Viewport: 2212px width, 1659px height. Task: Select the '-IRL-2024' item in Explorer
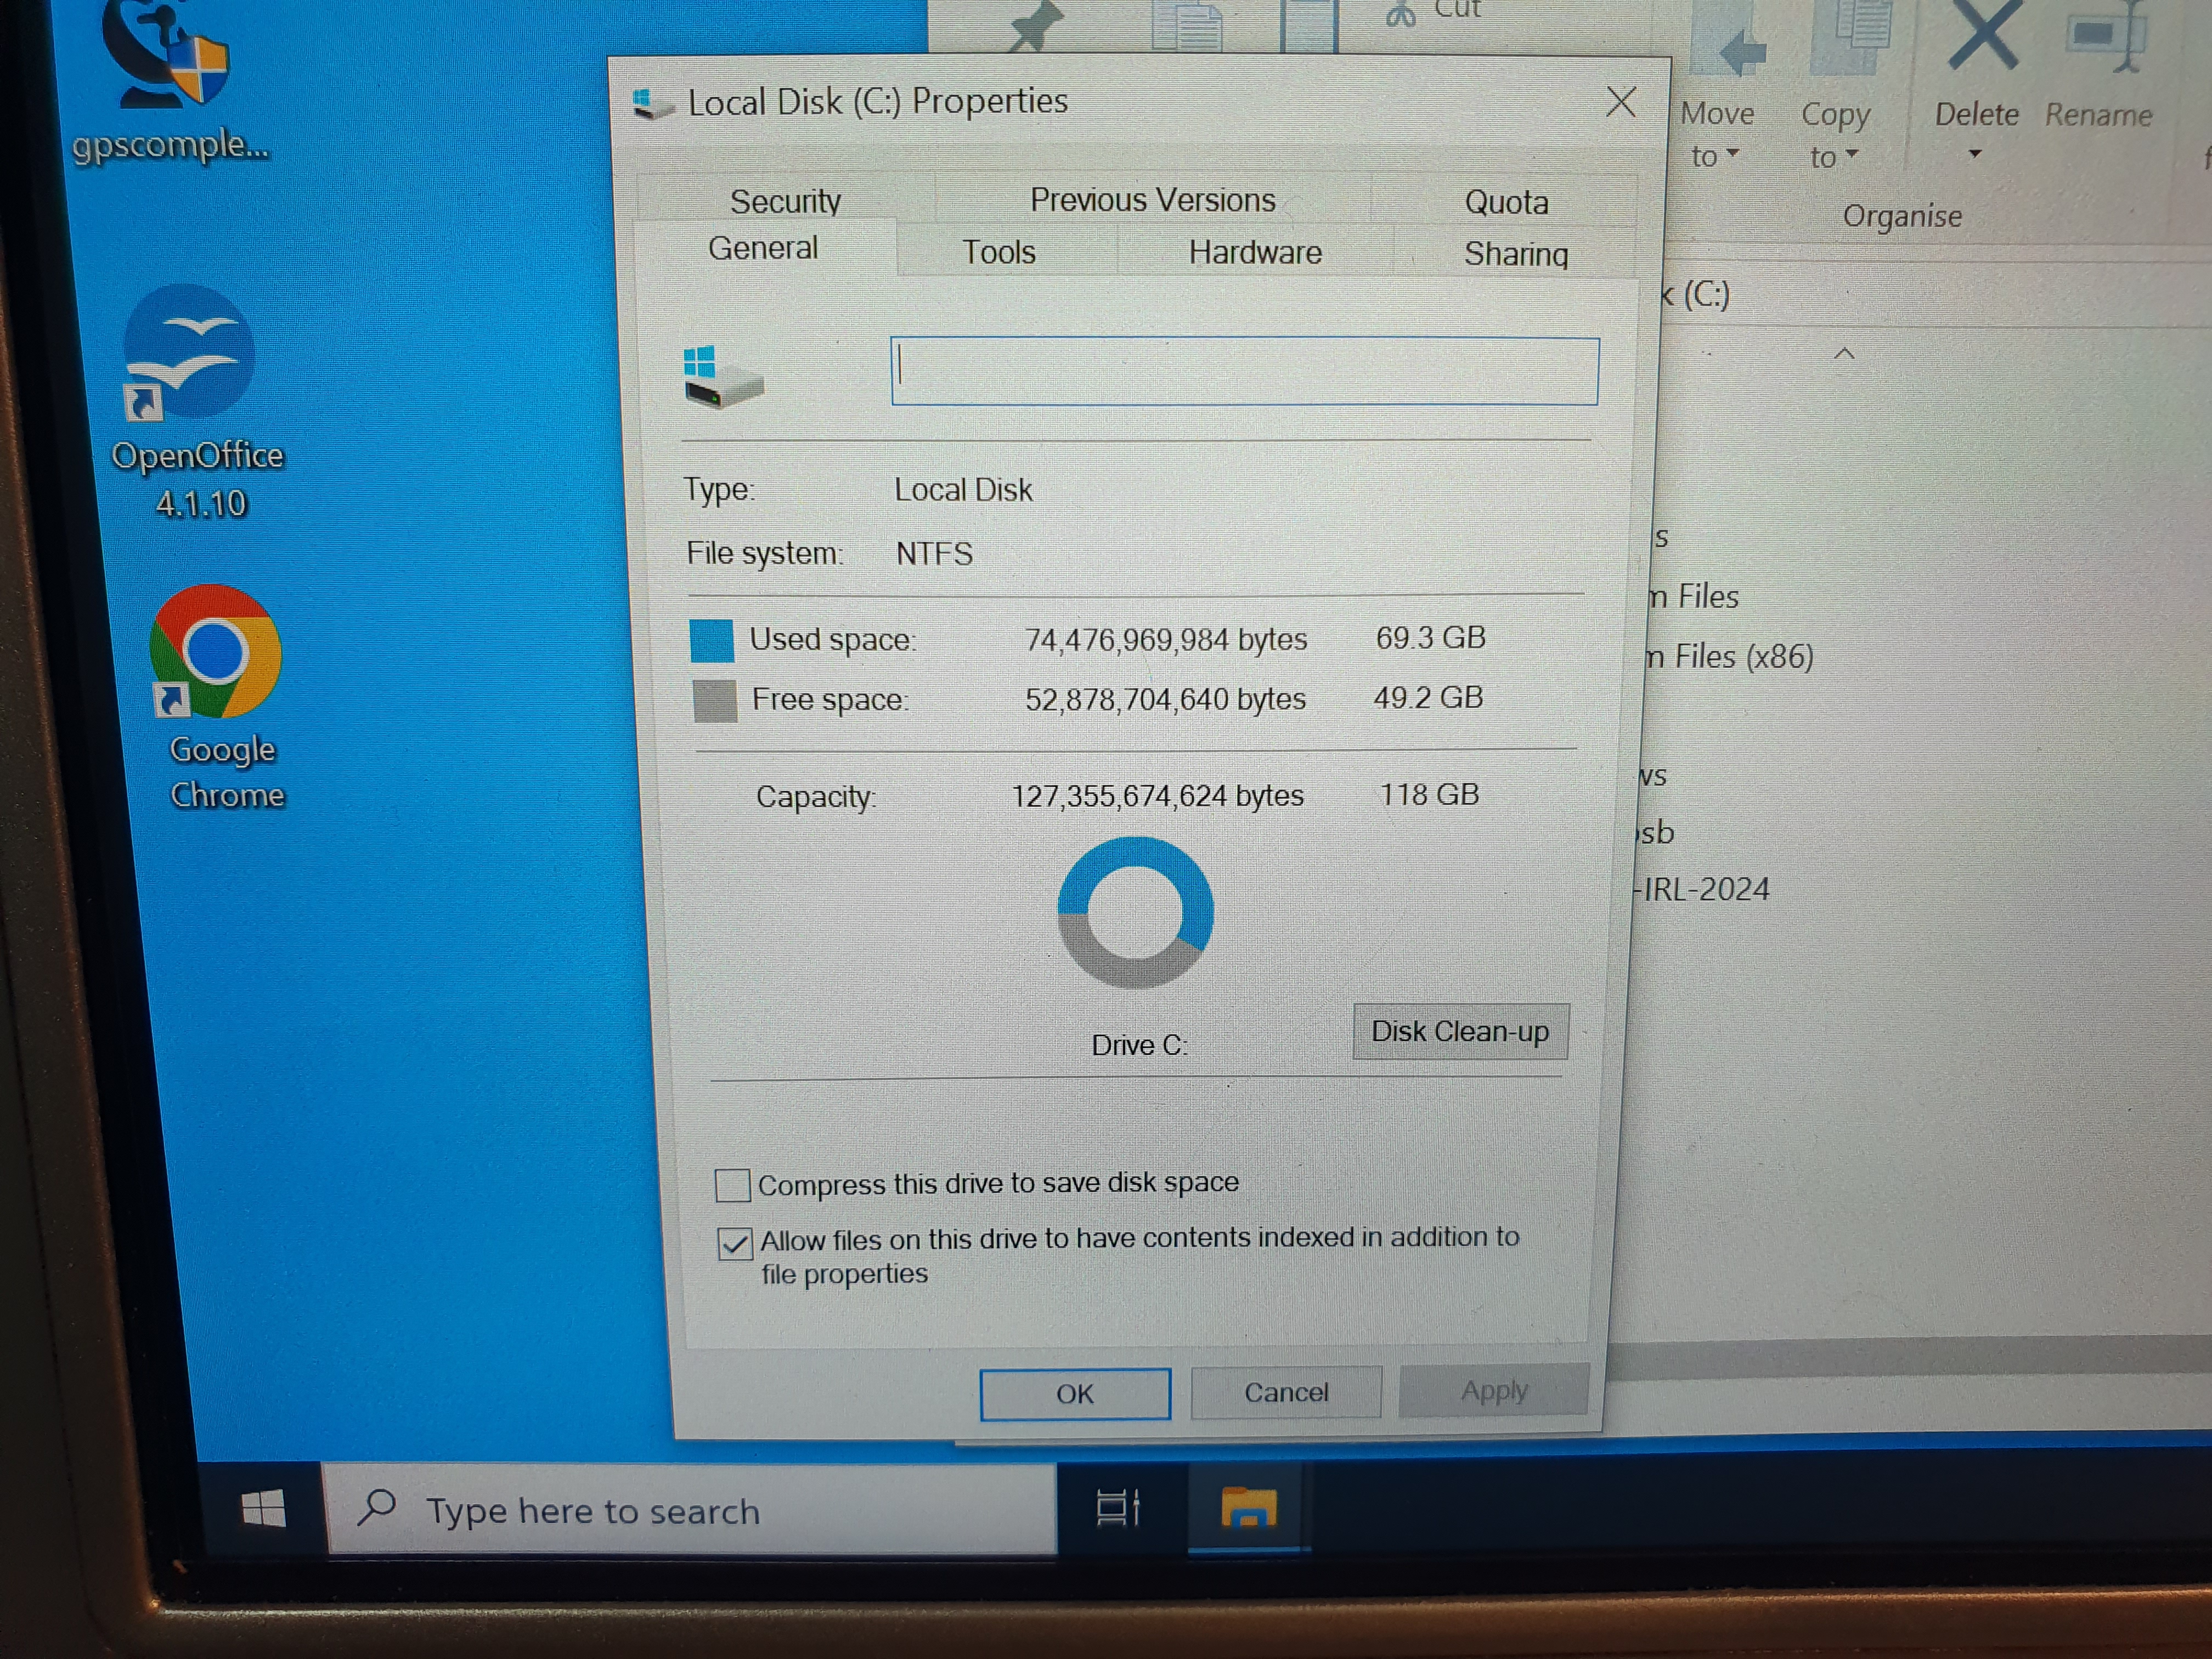tap(1702, 889)
